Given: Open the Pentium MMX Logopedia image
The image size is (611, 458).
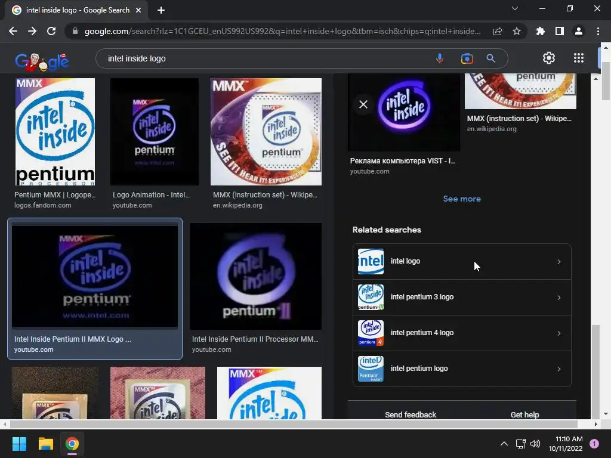Looking at the screenshot, I should [x=55, y=132].
